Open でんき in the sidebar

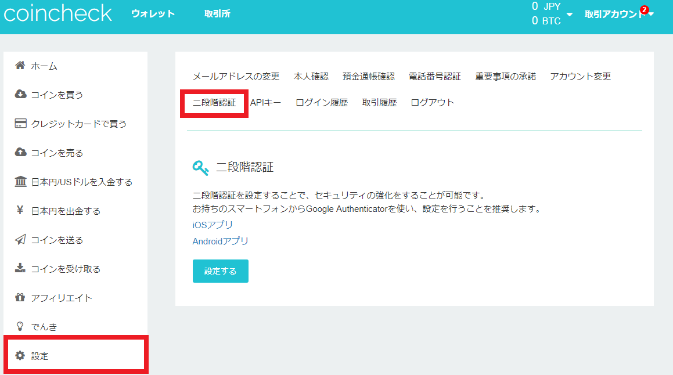44,327
